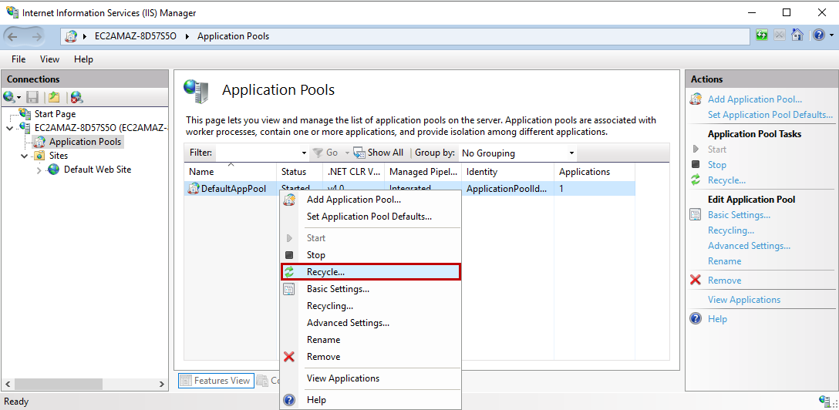839x410 pixels.
Task: Open the Group by No Grouping dropdown
Action: point(571,153)
